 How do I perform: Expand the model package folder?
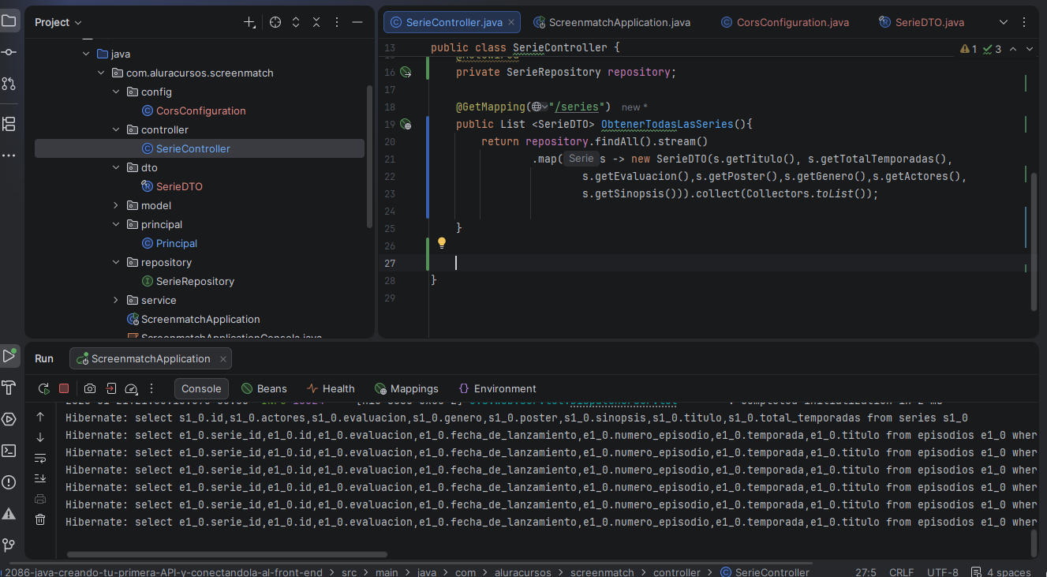point(116,205)
